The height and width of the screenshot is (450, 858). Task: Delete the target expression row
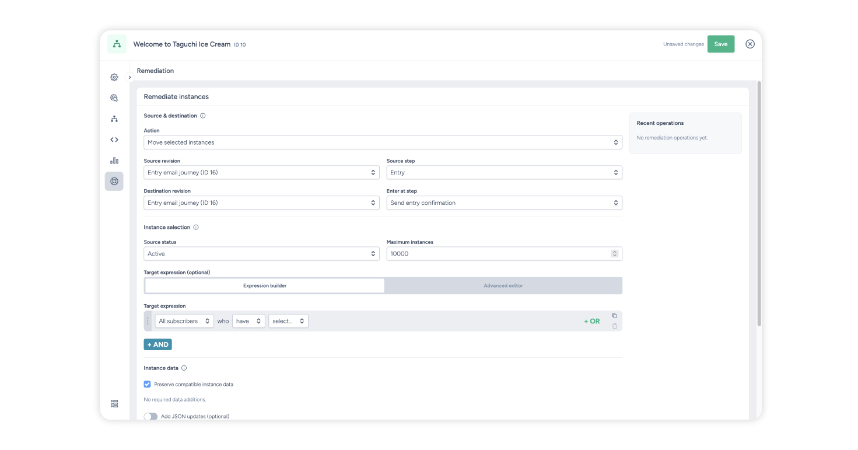614,326
